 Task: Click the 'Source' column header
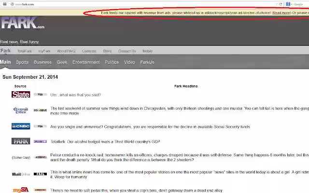pos(20,86)
